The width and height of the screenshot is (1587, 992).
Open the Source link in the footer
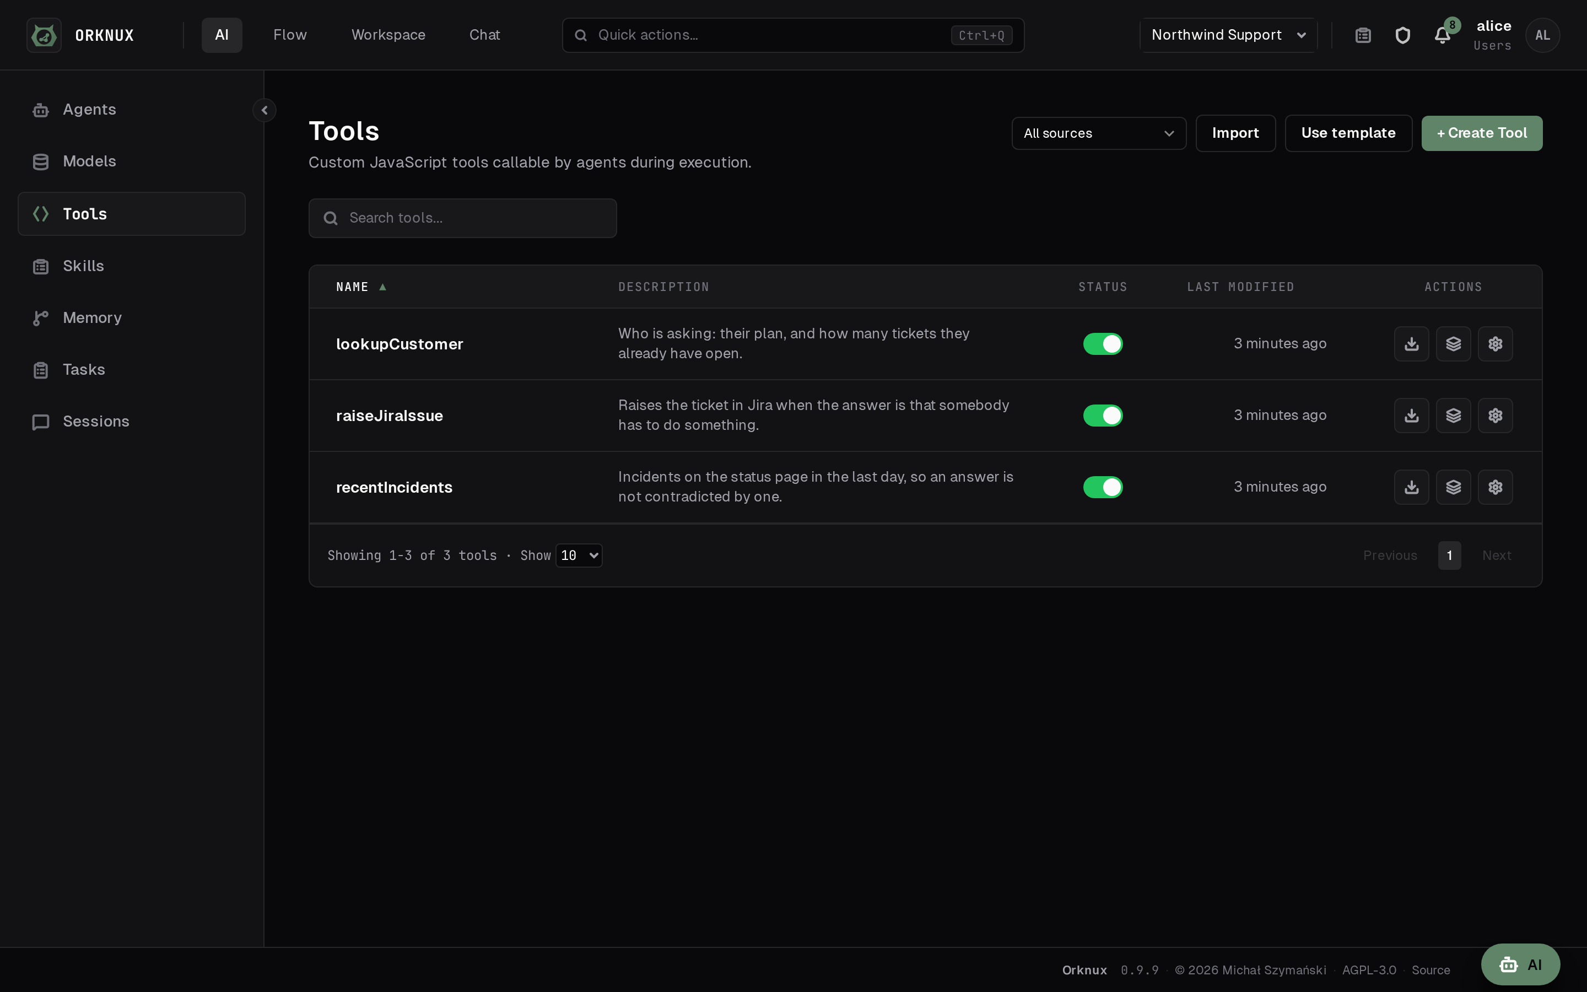(x=1431, y=970)
